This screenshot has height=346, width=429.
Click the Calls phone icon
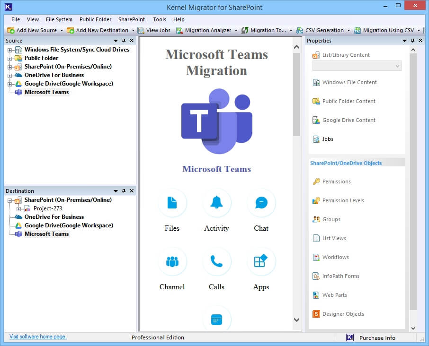tap(216, 261)
